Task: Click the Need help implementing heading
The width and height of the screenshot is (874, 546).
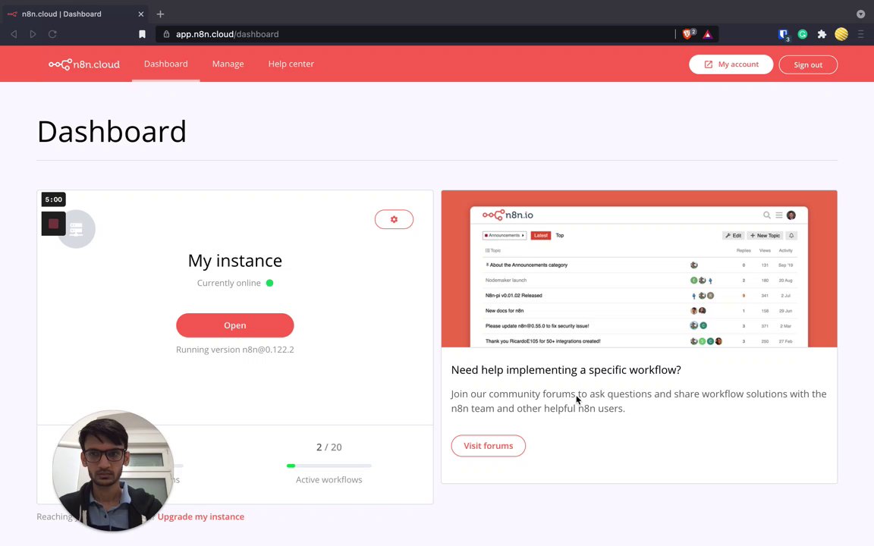Action: (x=566, y=370)
